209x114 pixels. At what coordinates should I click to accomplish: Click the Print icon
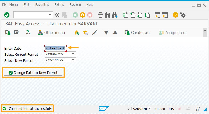pyautogui.click(x=100, y=15)
